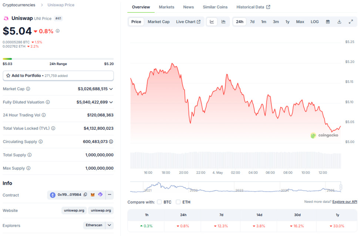This screenshot has width=364, height=236.
Task: Select the Market Cap chart toggle
Action: (159, 21)
